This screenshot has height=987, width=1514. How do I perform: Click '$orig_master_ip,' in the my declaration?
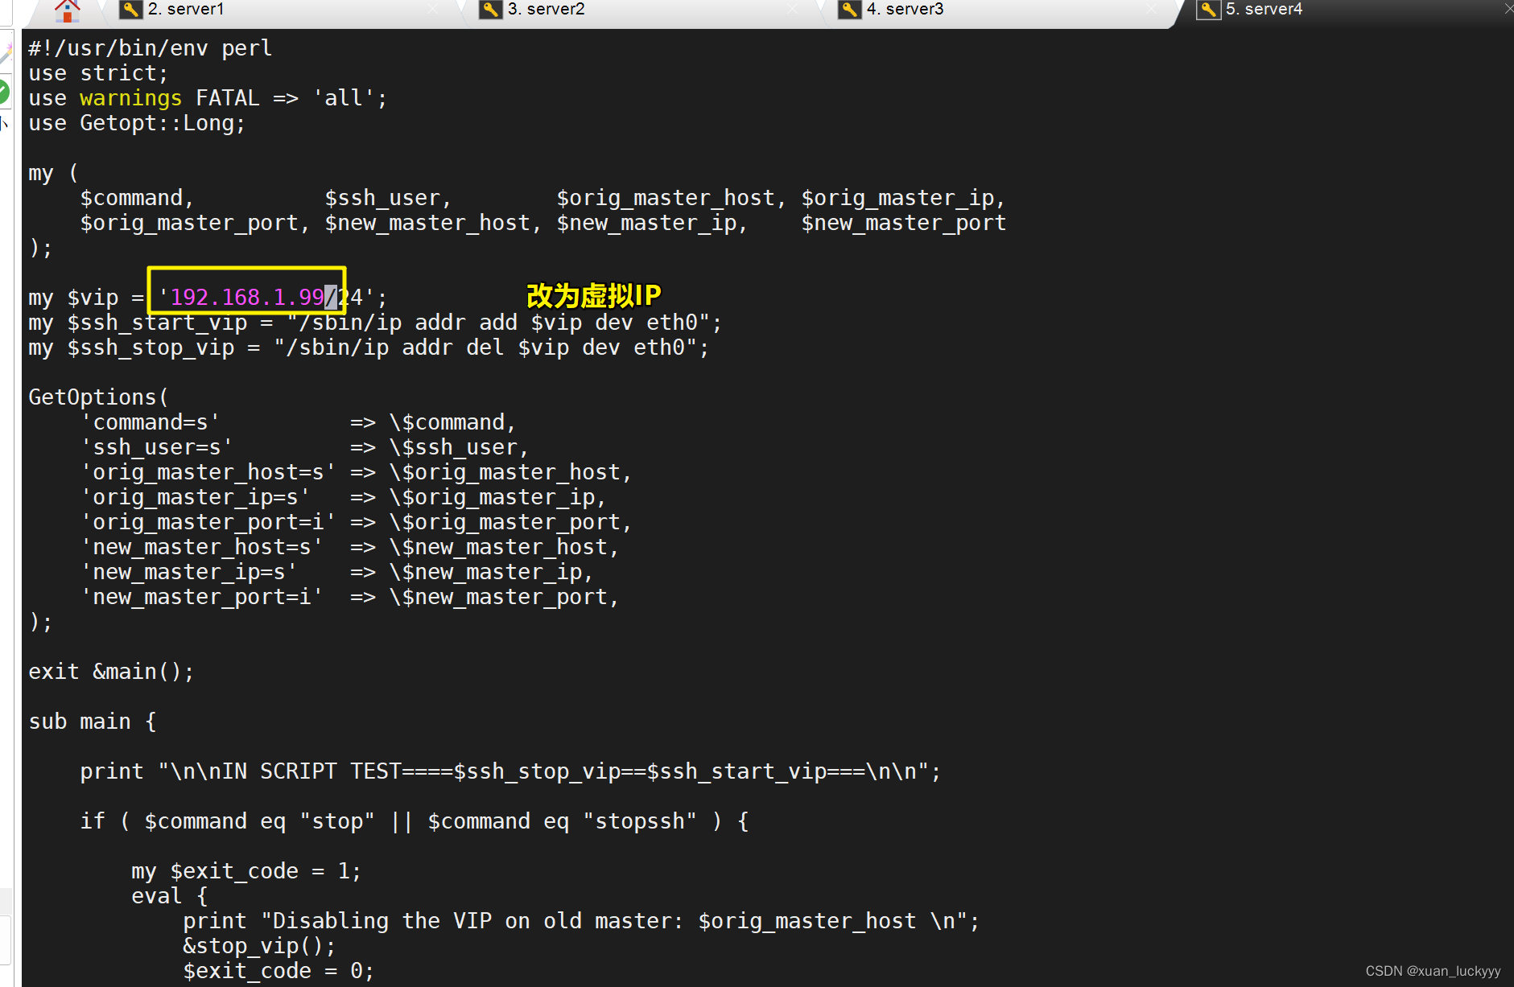coord(904,198)
